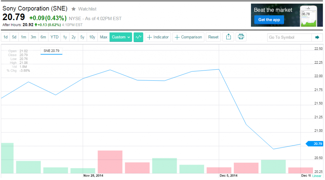Select the 5y time range

[x=82, y=37]
